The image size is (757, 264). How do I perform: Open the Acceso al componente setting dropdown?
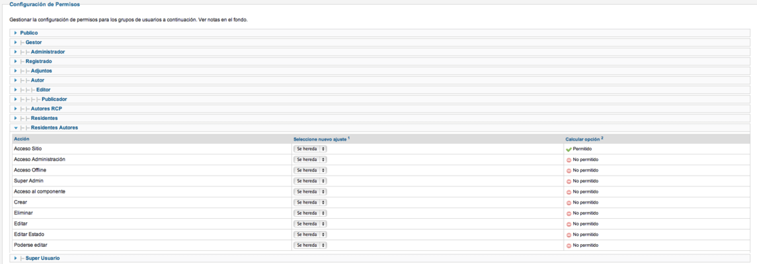pyautogui.click(x=310, y=191)
